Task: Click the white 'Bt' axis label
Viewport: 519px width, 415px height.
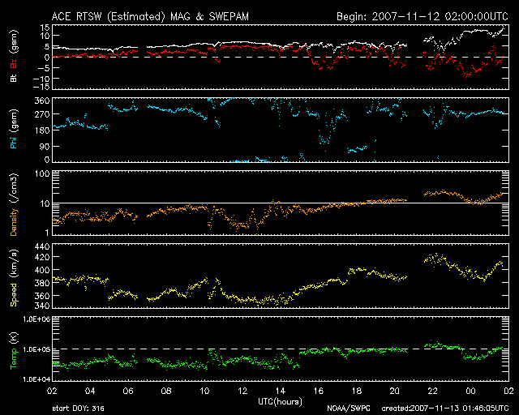Action: (x=14, y=78)
